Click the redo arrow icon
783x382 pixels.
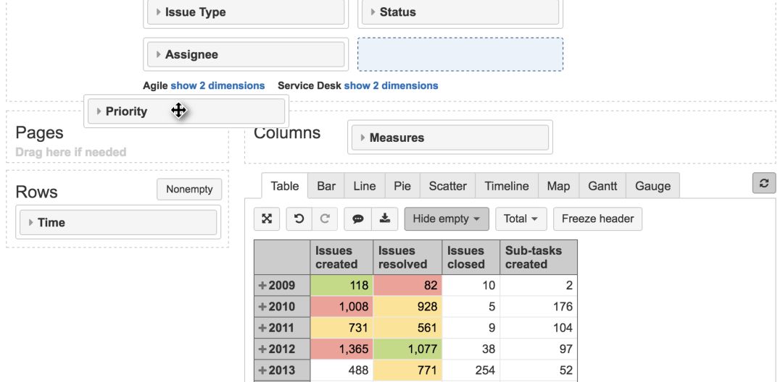(325, 218)
